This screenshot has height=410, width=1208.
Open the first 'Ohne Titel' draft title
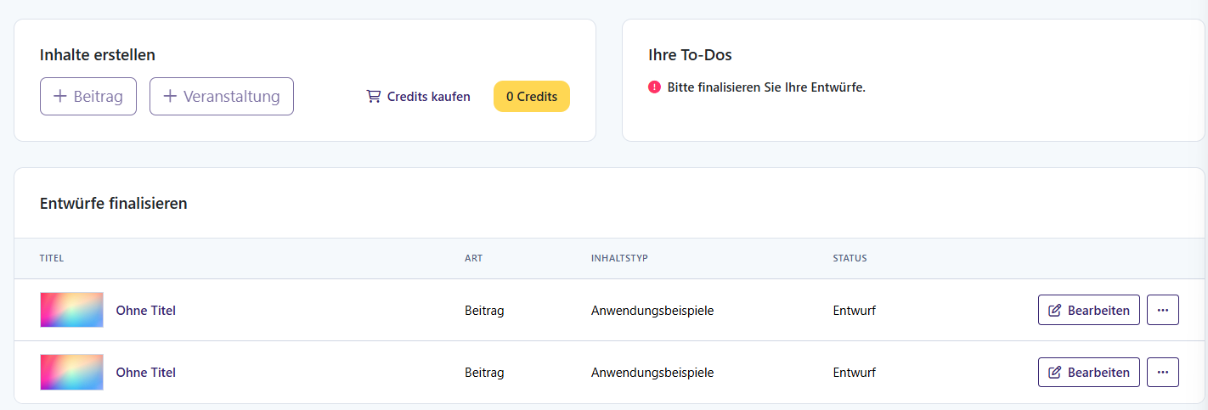[145, 311]
